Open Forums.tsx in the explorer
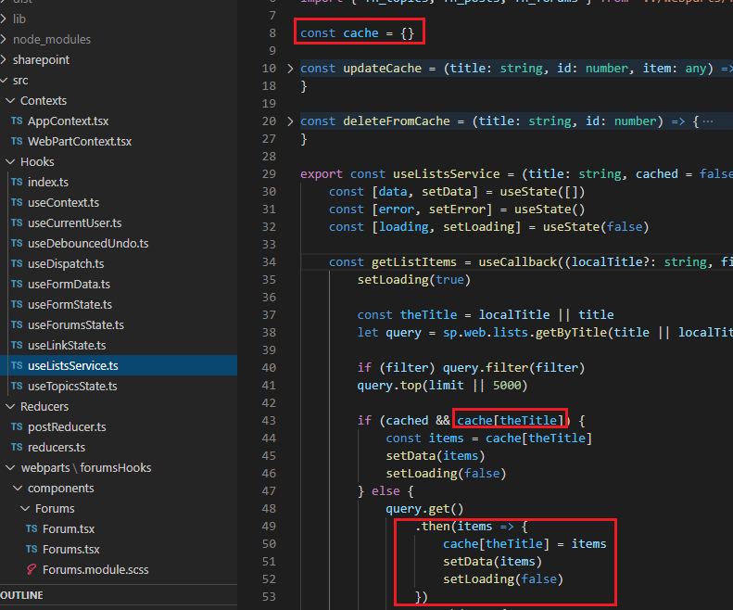Screen dimensions: 733x610 tap(71, 550)
